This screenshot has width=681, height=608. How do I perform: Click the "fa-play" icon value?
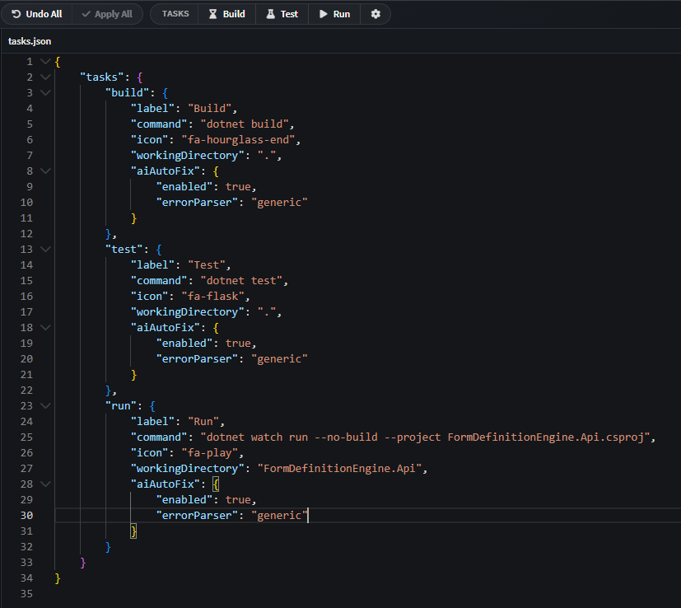[210, 453]
